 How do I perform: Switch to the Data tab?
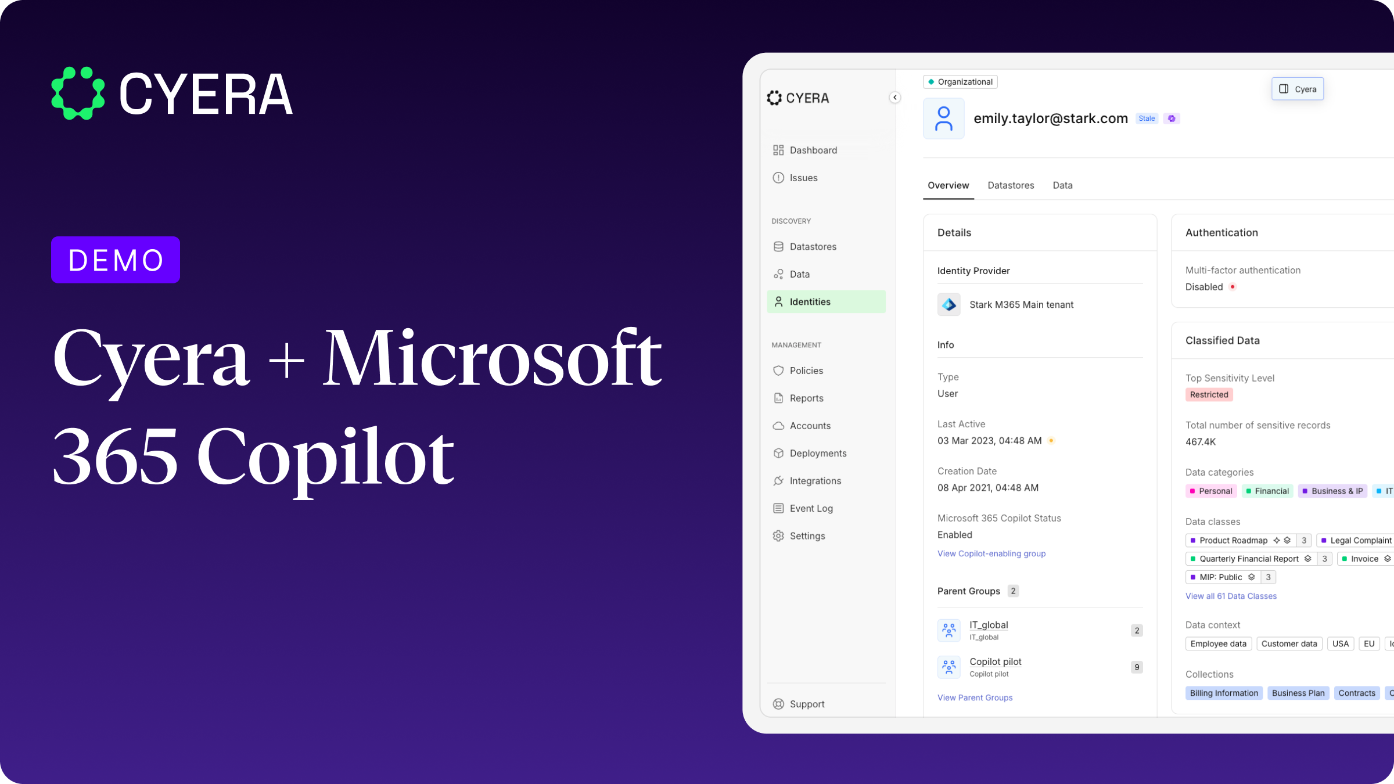pos(1062,185)
